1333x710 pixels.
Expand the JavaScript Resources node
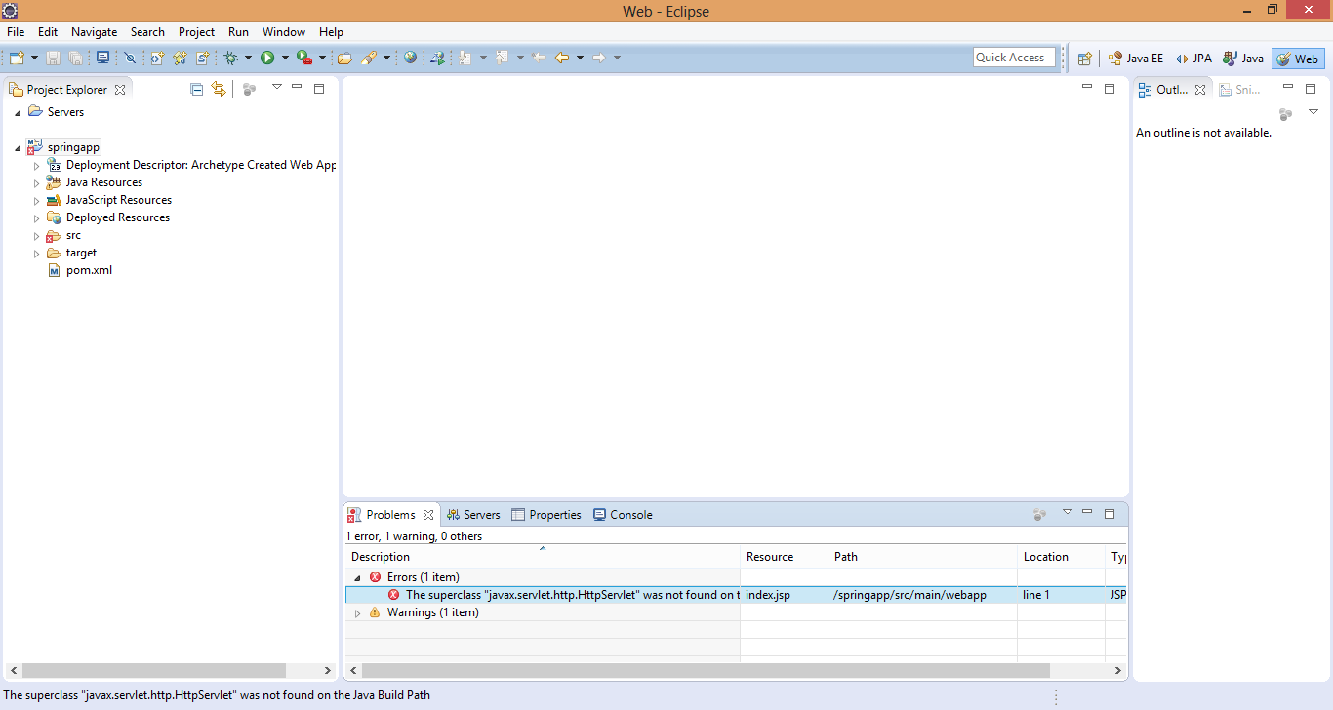click(x=37, y=201)
